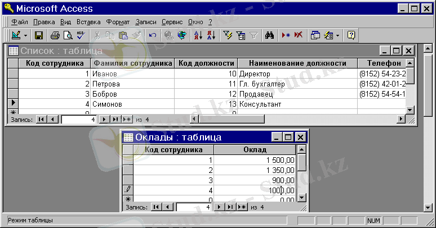Go to last record in Список navigator
Screen dimensions: 436x228
coord(115,120)
